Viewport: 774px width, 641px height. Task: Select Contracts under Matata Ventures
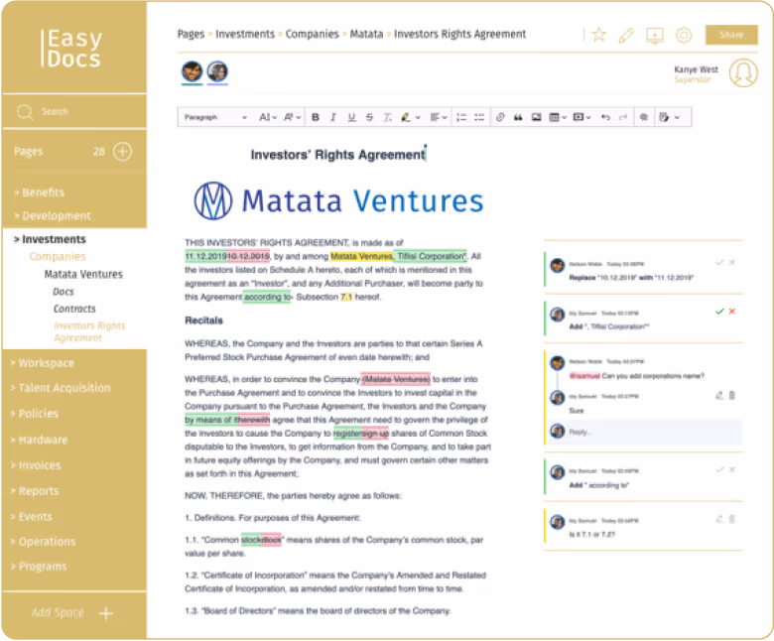[74, 309]
